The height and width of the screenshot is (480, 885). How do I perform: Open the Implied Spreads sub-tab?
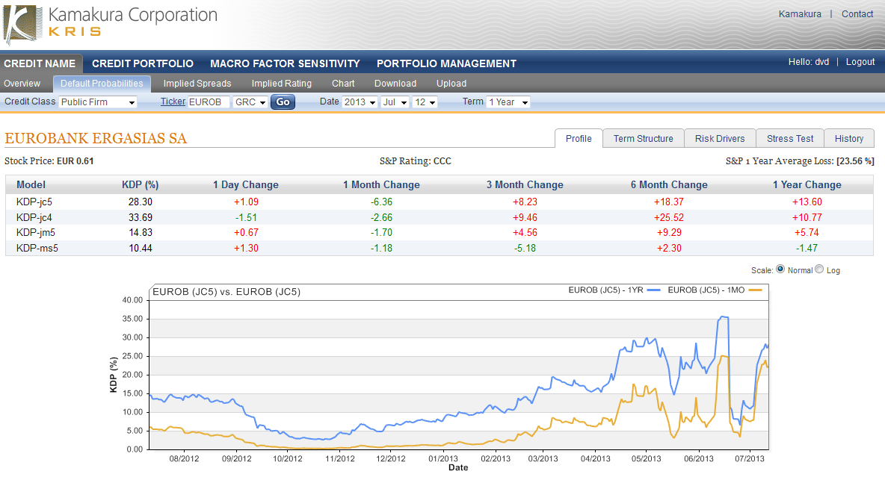point(197,84)
